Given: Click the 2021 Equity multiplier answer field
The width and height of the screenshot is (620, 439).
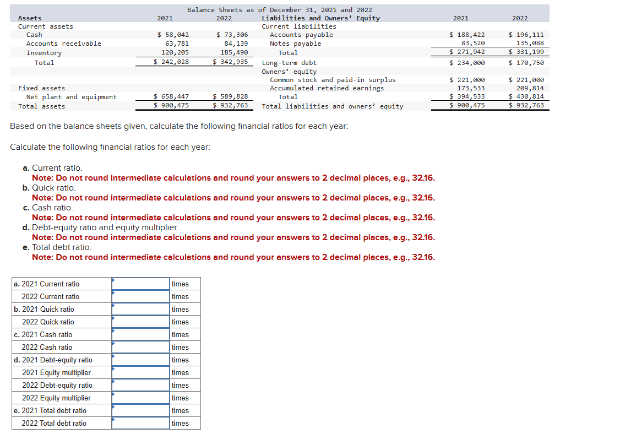Looking at the screenshot, I should tap(140, 372).
